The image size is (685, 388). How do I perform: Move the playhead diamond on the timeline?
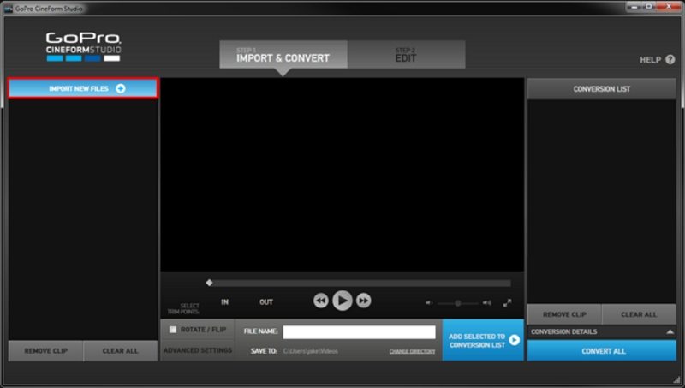[209, 283]
